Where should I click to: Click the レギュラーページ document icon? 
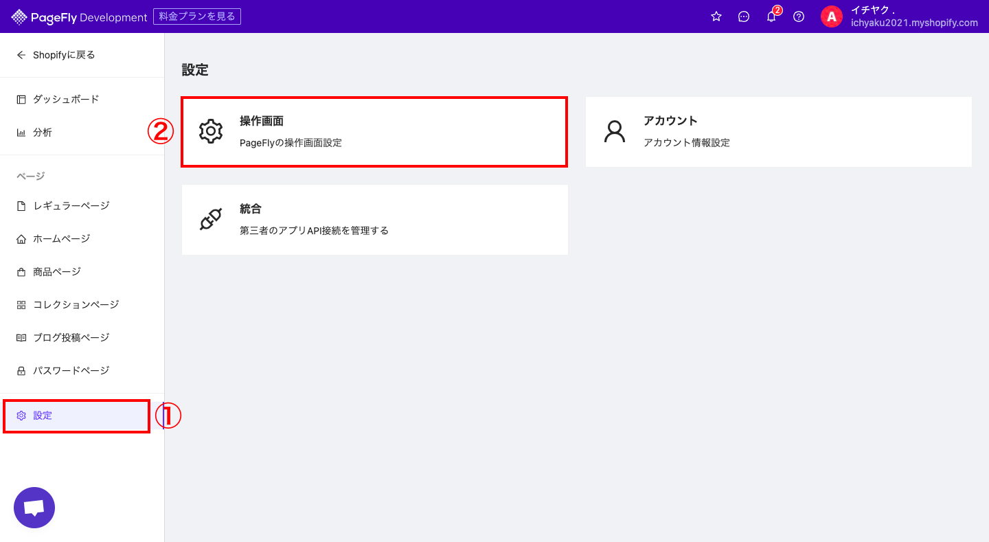(x=21, y=206)
